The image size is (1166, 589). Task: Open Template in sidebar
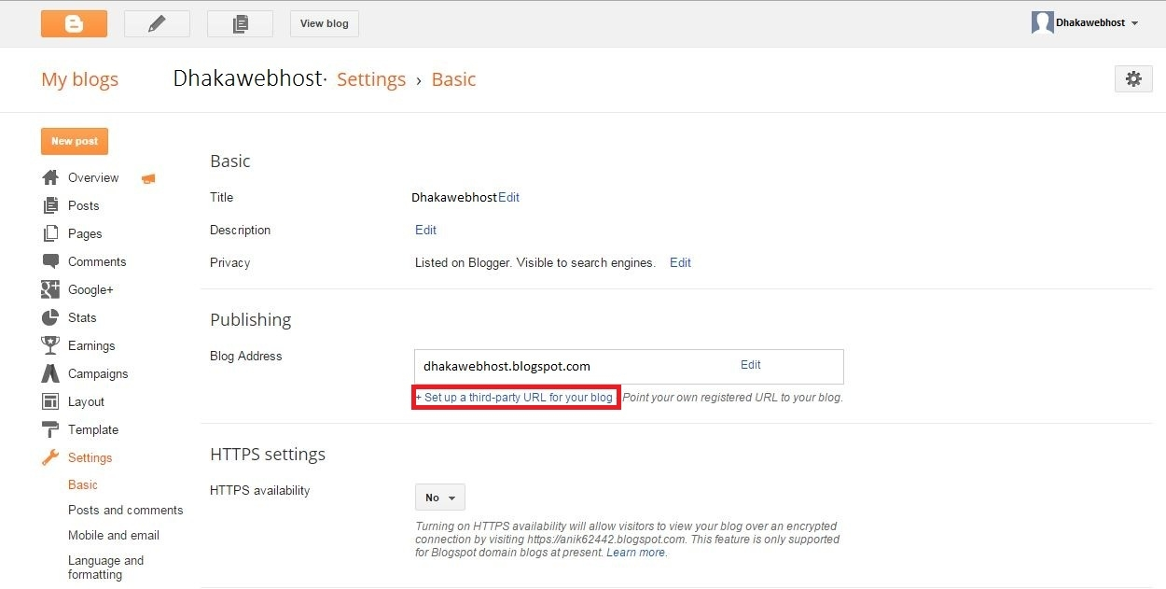93,429
